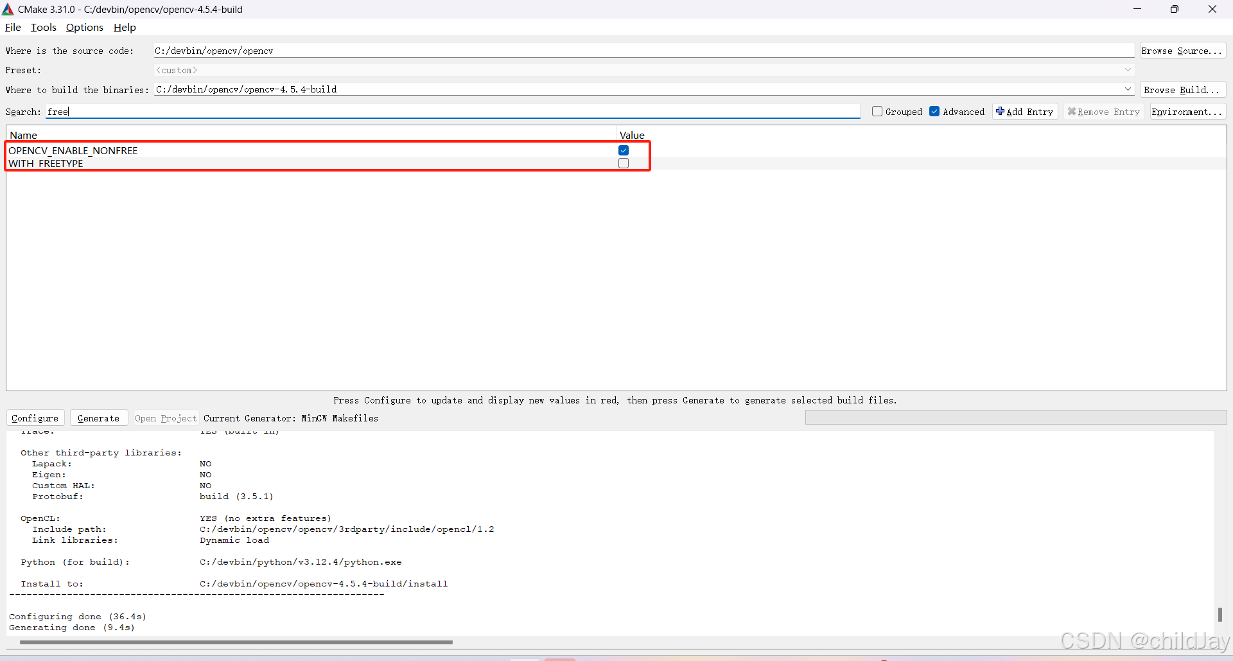Click the 'Configuring done (36.4s)' log line
This screenshot has width=1233, height=661.
pos(78,617)
